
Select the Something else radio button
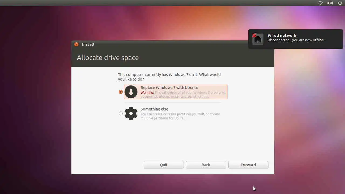[x=121, y=113]
